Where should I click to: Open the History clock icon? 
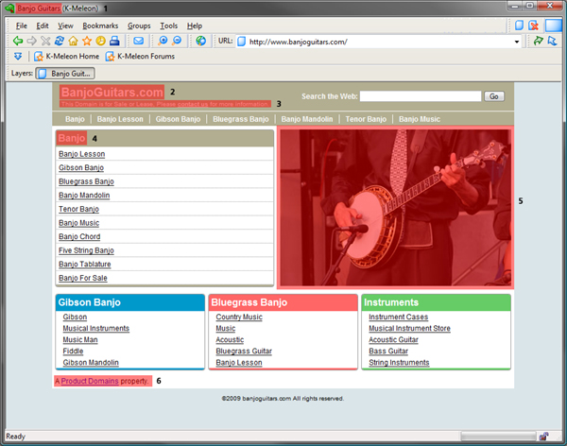(100, 41)
